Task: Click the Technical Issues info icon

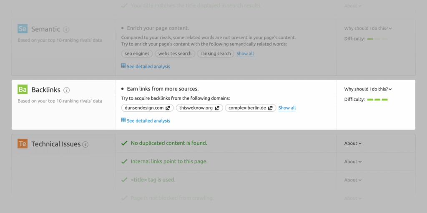Action: (x=85, y=145)
